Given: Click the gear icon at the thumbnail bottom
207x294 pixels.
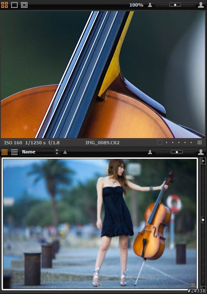Looking at the screenshot, I should tap(100, 285).
